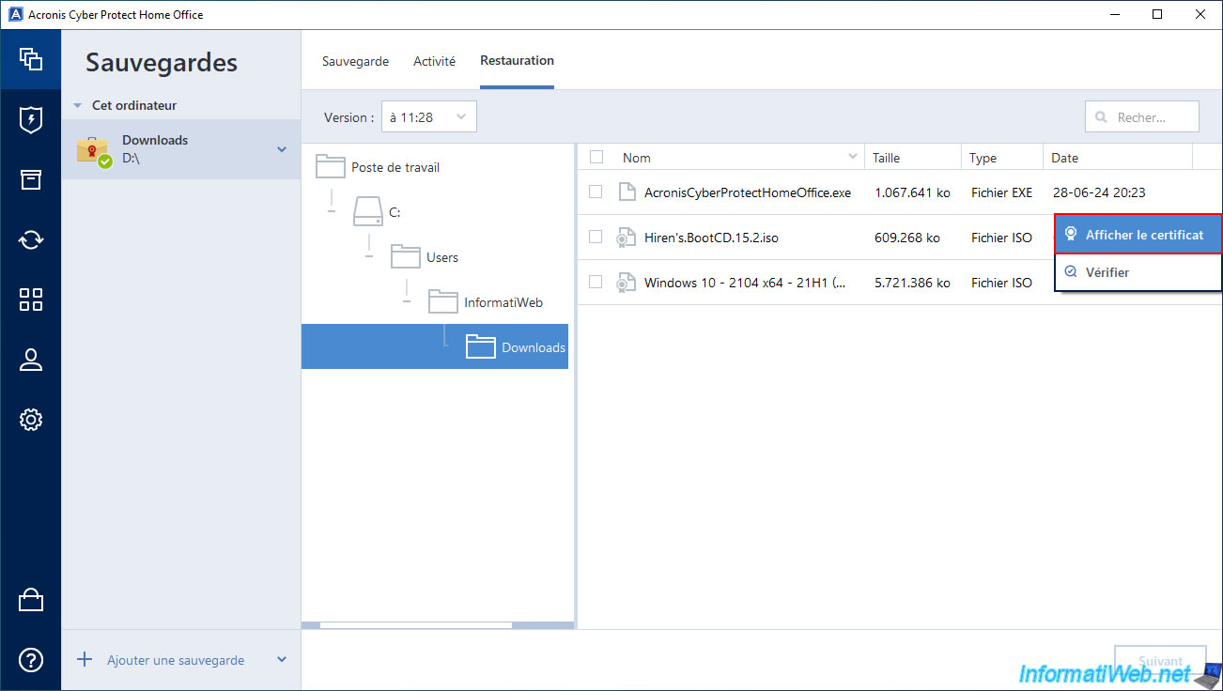
Task: Focus the Rechercher search field
Action: click(1142, 116)
